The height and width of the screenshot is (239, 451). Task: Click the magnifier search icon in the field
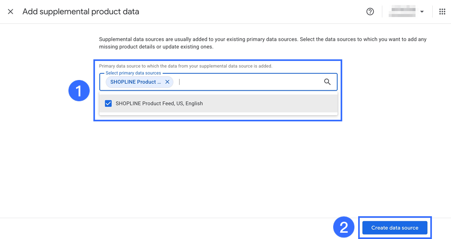(x=327, y=82)
